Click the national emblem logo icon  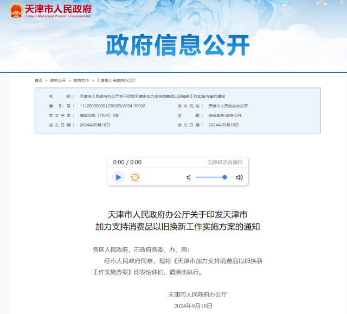pyautogui.click(x=16, y=11)
